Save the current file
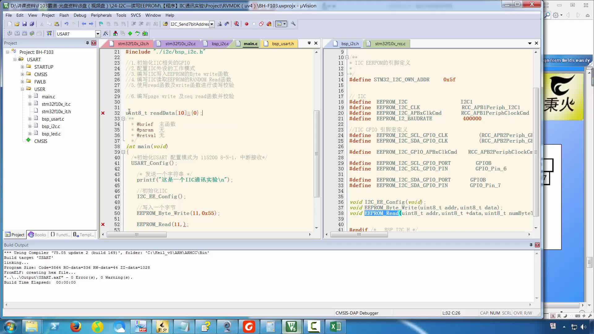Image resolution: width=594 pixels, height=334 pixels. (24, 24)
